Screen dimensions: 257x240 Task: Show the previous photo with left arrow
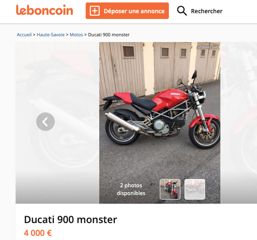45,122
